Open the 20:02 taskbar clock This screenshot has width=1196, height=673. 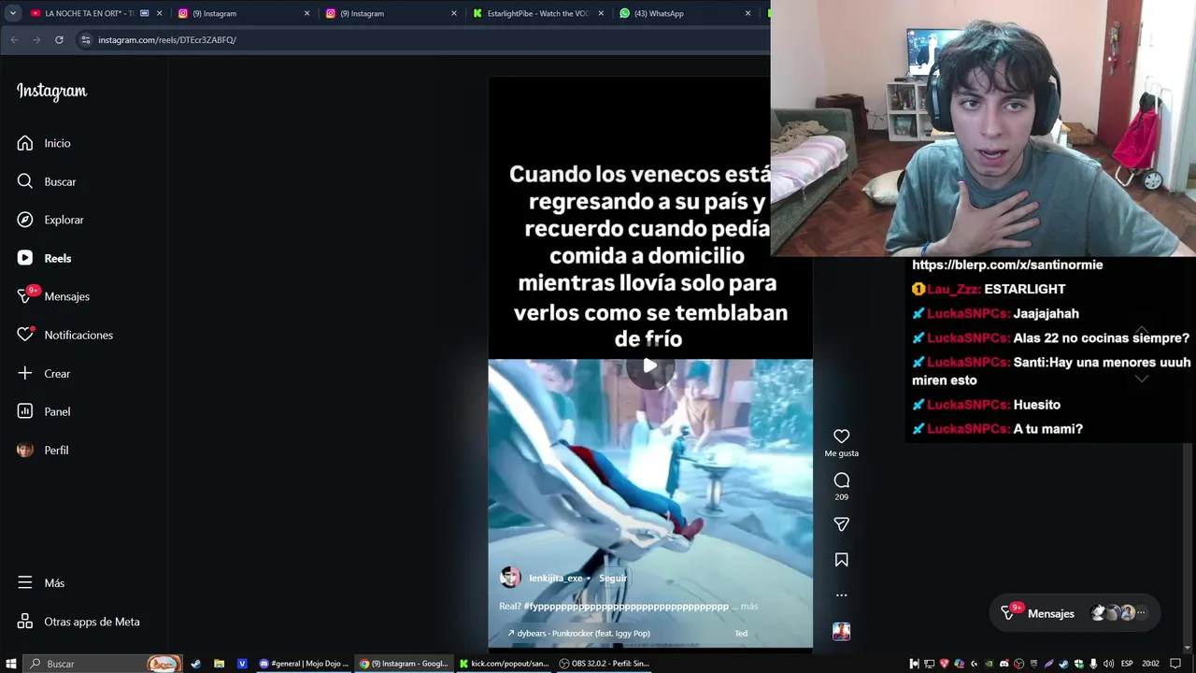point(1151,664)
